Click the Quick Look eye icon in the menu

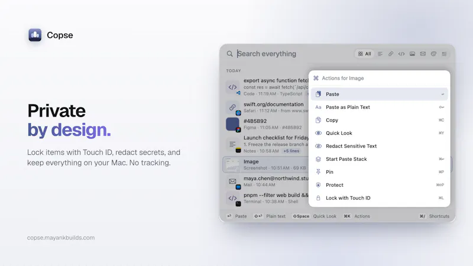click(x=318, y=133)
